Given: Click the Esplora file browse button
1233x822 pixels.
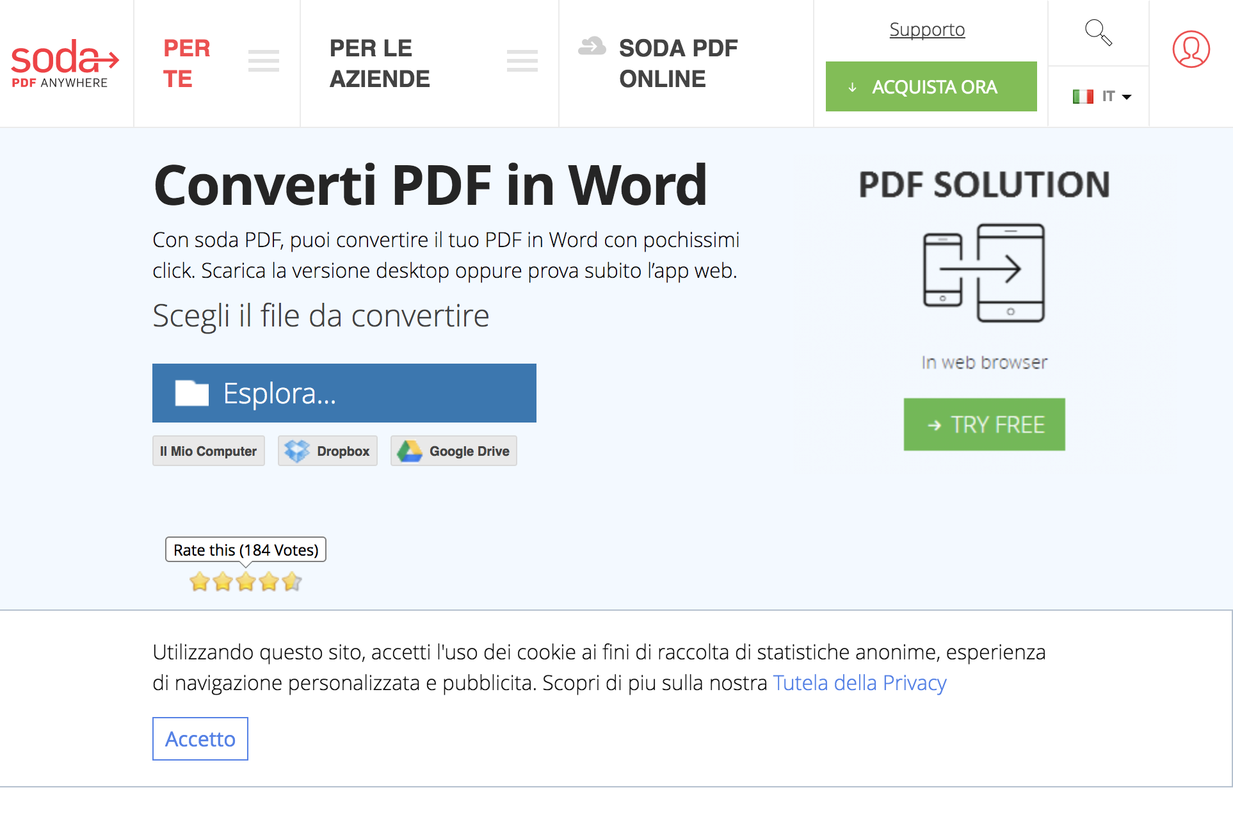Looking at the screenshot, I should (344, 393).
